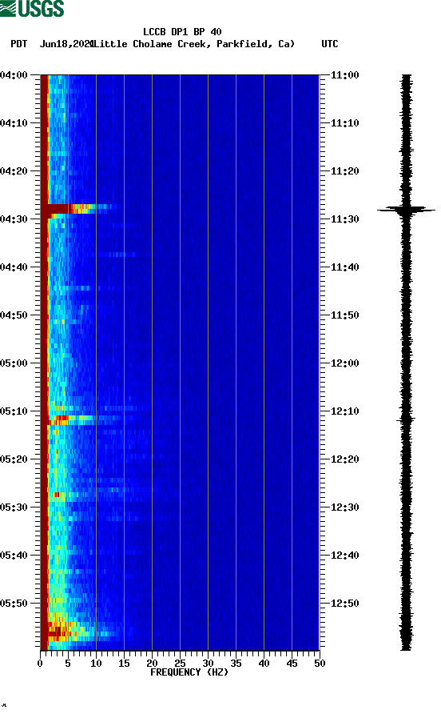Click the 11:20 UTC time label
The height and width of the screenshot is (714, 441).
pos(344,170)
